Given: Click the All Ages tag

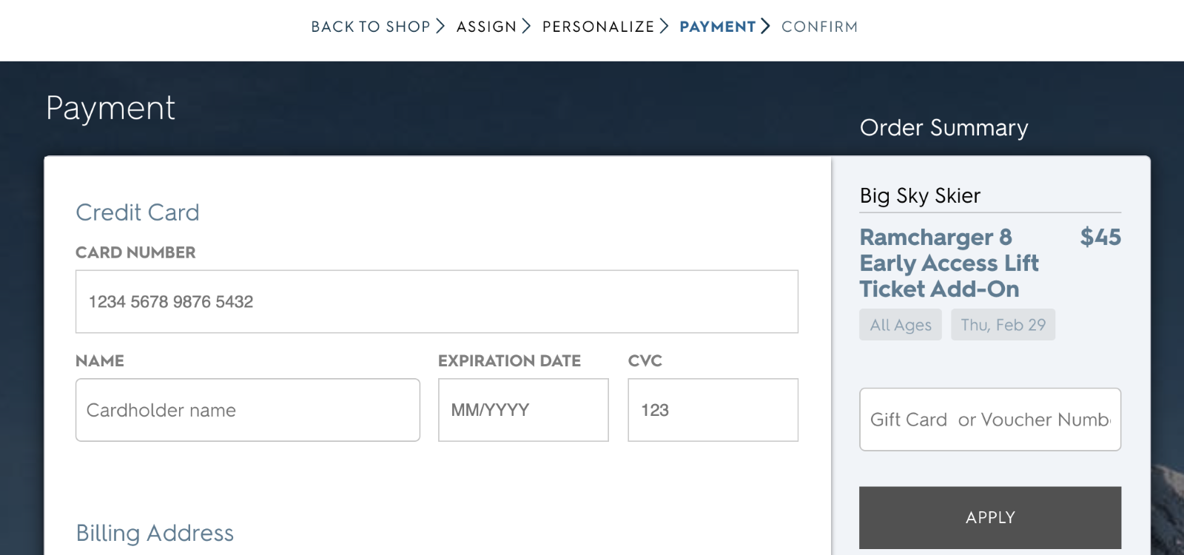Looking at the screenshot, I should [901, 325].
